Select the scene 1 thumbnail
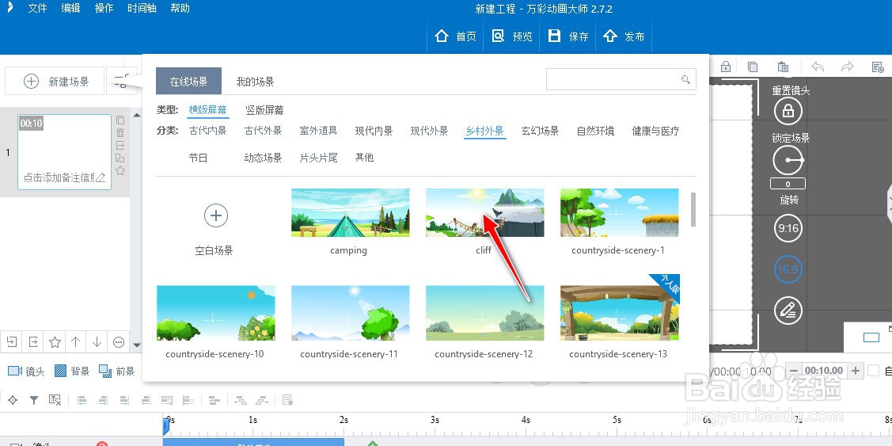The image size is (892, 446). tap(64, 152)
